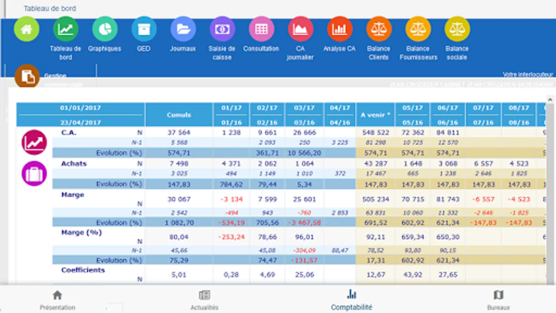Image resolution: width=556 pixels, height=313 pixels.
Task: Click the 01/01/2017 start date header
Action: 81,108
